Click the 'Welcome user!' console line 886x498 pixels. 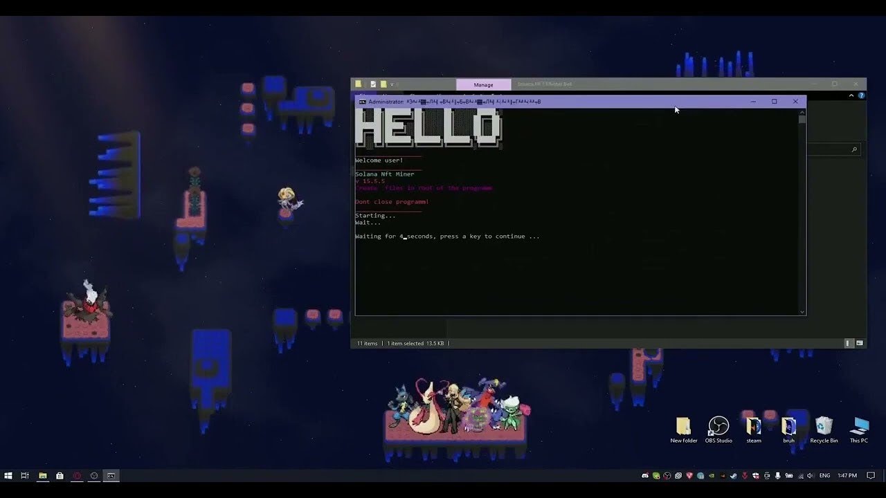click(x=379, y=160)
